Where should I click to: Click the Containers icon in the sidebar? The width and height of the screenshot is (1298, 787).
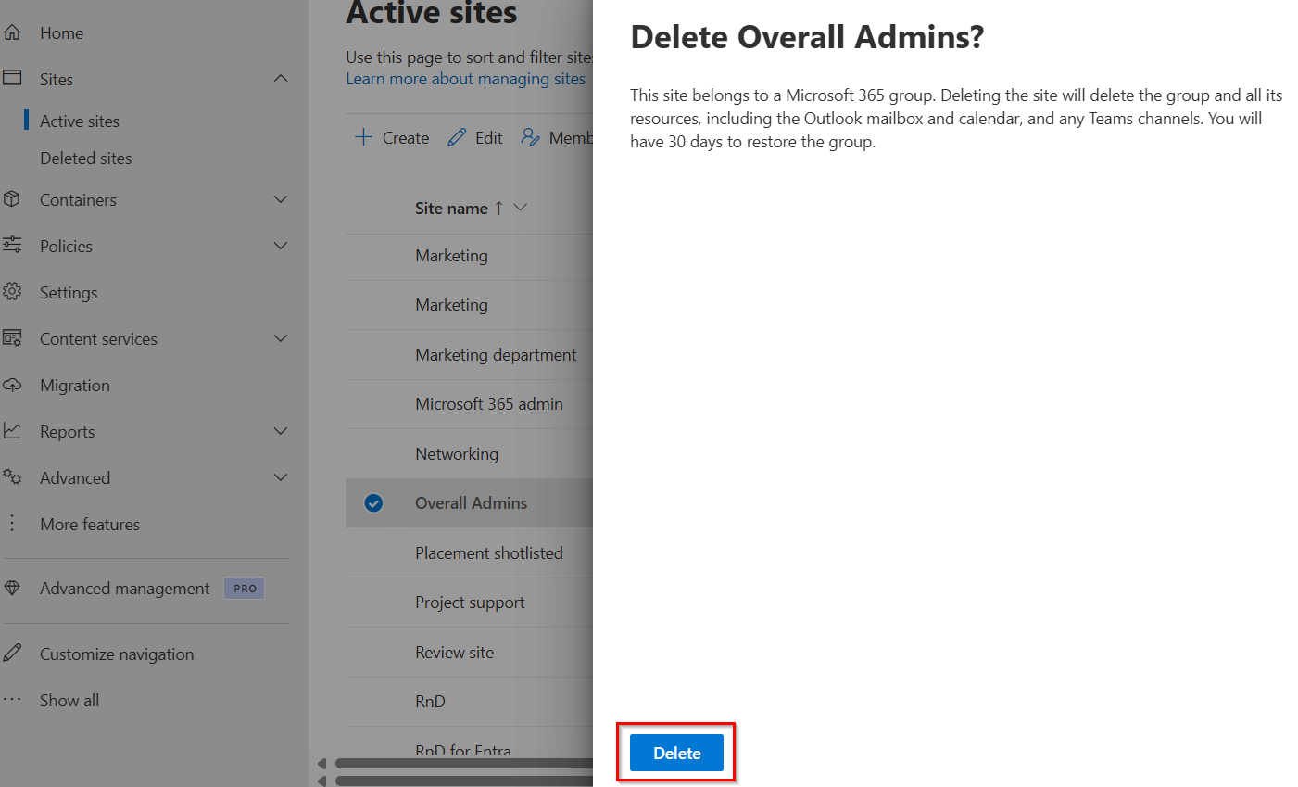13,199
